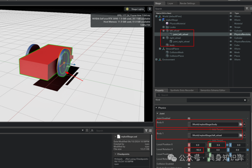Browse folder for the Body 0 target

241,124
